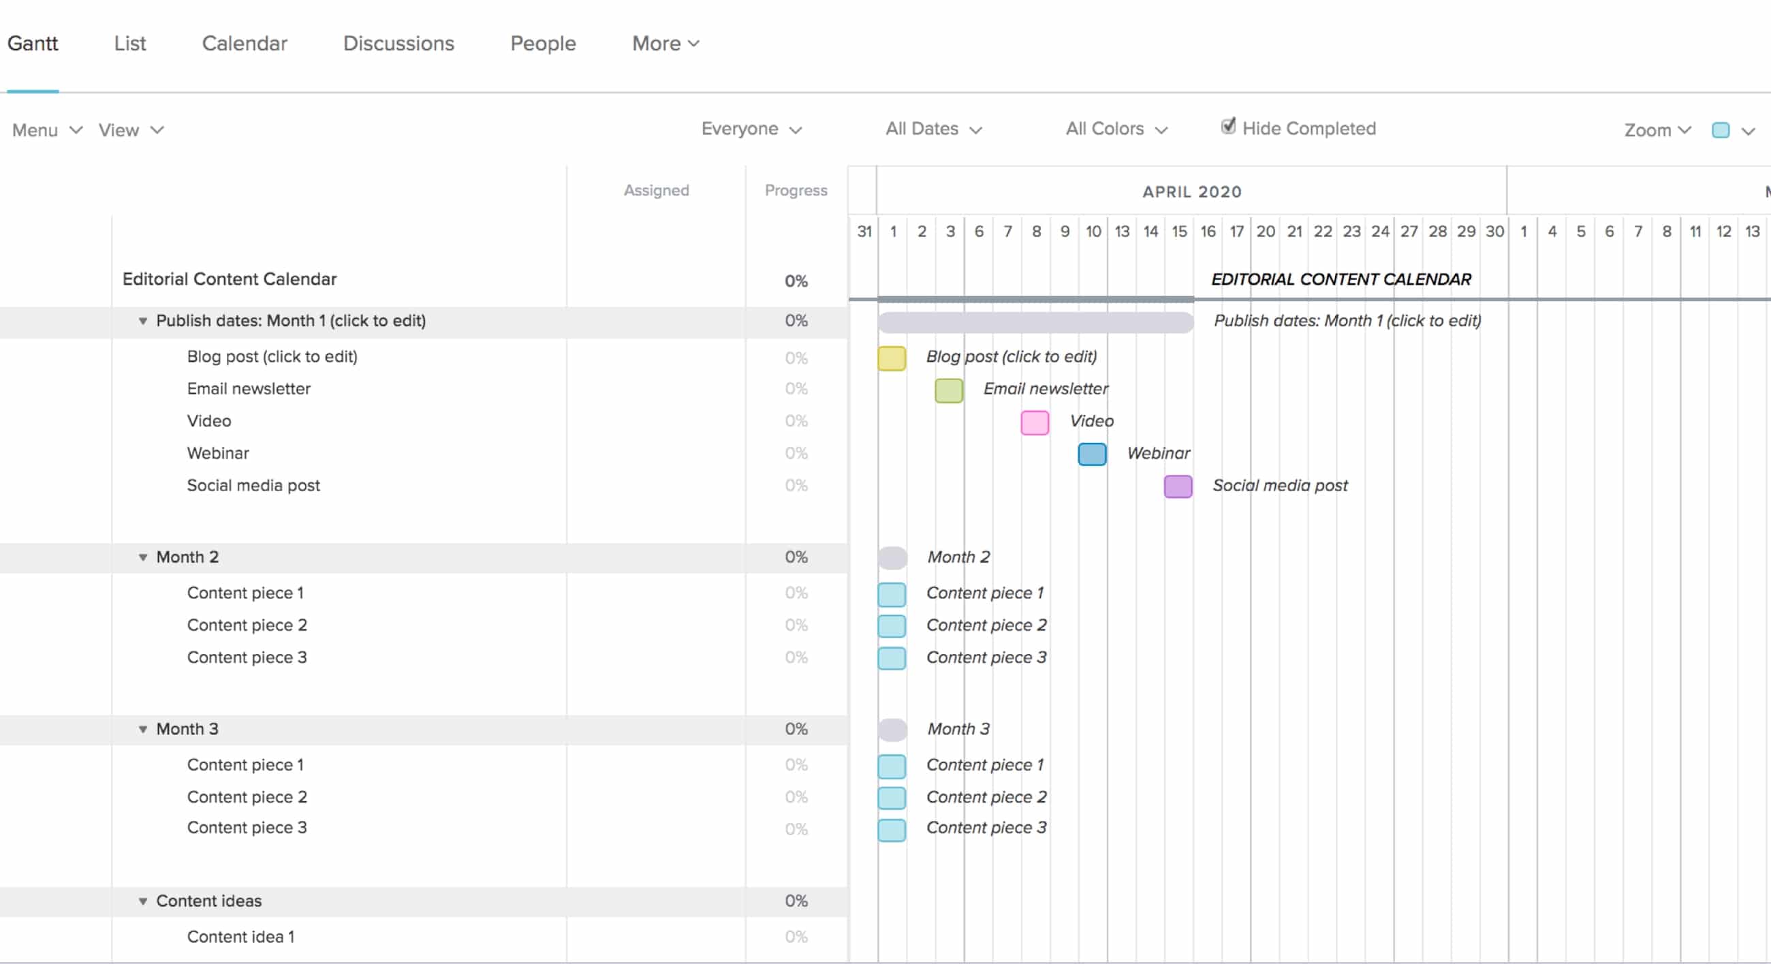Switch to the Calendar tab
Image resolution: width=1771 pixels, height=964 pixels.
[244, 44]
